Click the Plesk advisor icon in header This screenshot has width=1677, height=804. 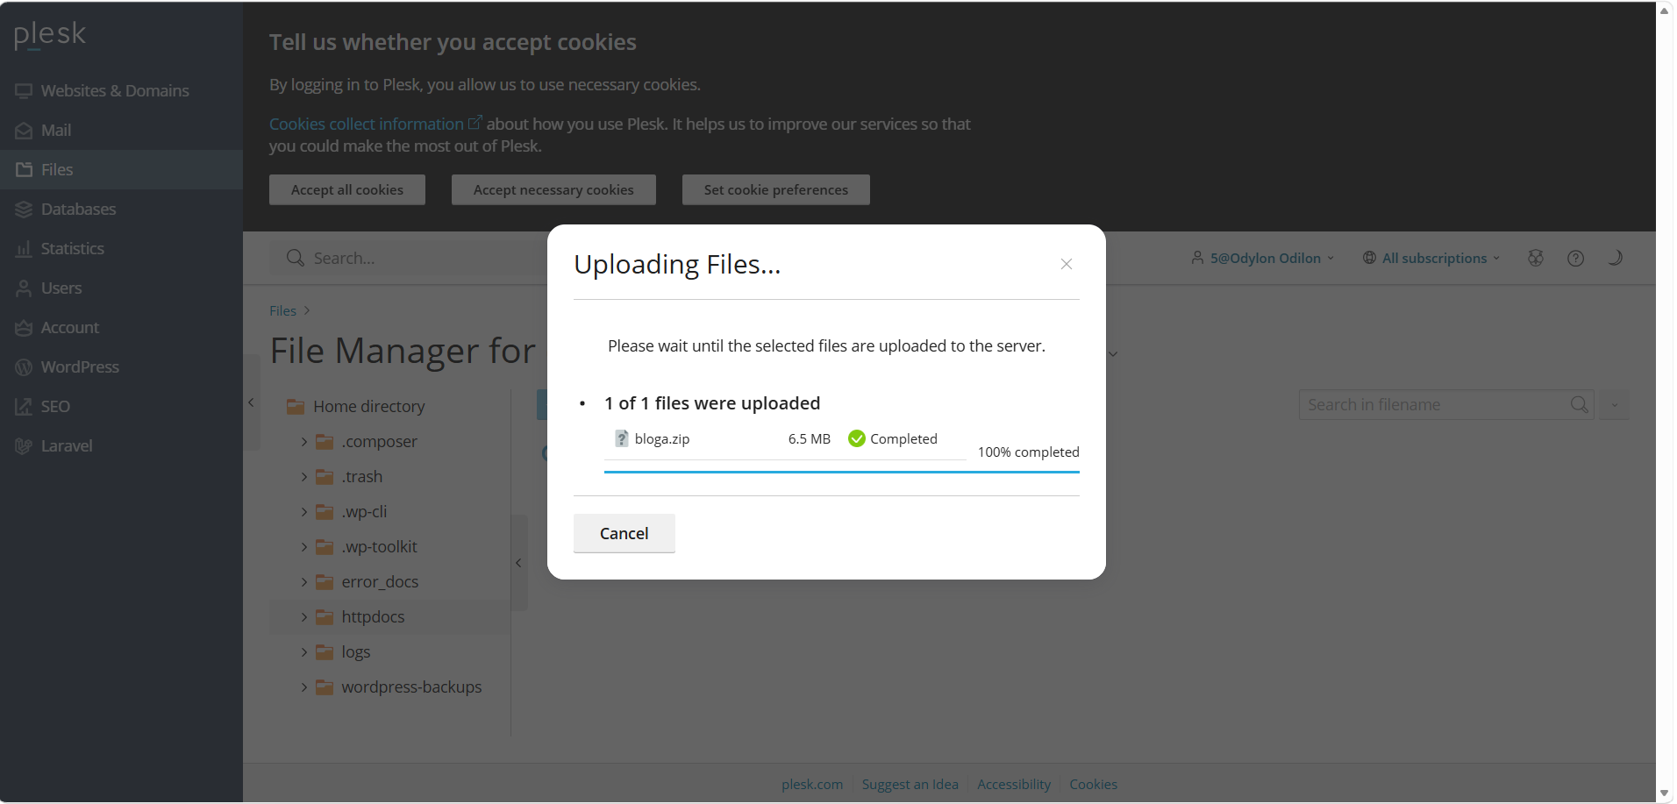[x=1535, y=258]
